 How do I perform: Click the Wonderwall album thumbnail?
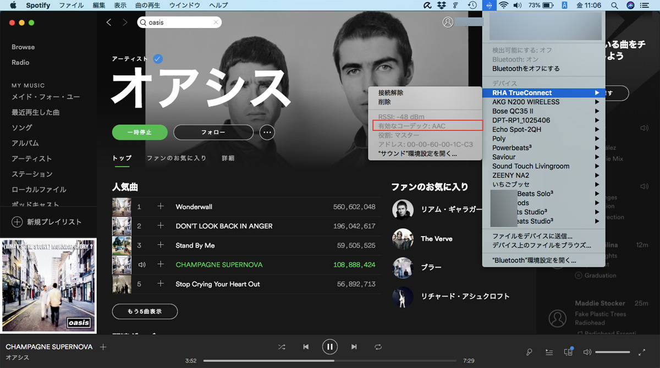(x=122, y=207)
